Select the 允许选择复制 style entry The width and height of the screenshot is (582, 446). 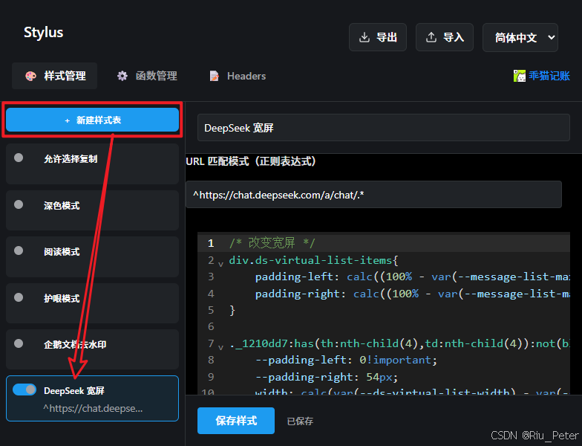pos(92,164)
